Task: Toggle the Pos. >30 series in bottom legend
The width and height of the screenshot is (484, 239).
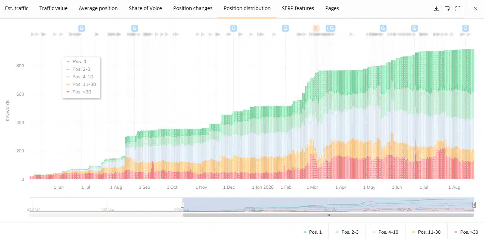Action: point(466,232)
